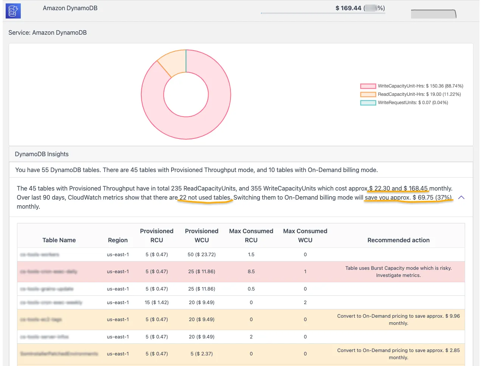The width and height of the screenshot is (484, 366).
Task: Click the $ 69.75 (37%) savings text
Action: (x=432, y=197)
